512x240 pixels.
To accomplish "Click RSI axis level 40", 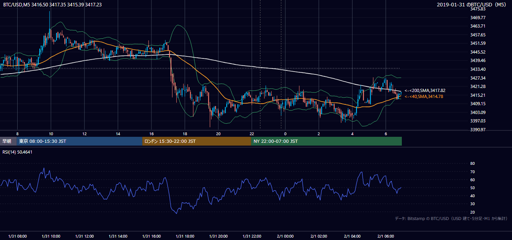I will (472, 196).
